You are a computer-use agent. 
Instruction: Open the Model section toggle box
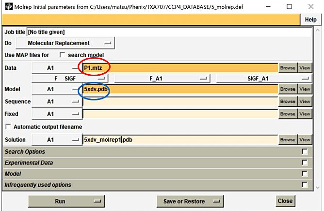click(x=305, y=174)
